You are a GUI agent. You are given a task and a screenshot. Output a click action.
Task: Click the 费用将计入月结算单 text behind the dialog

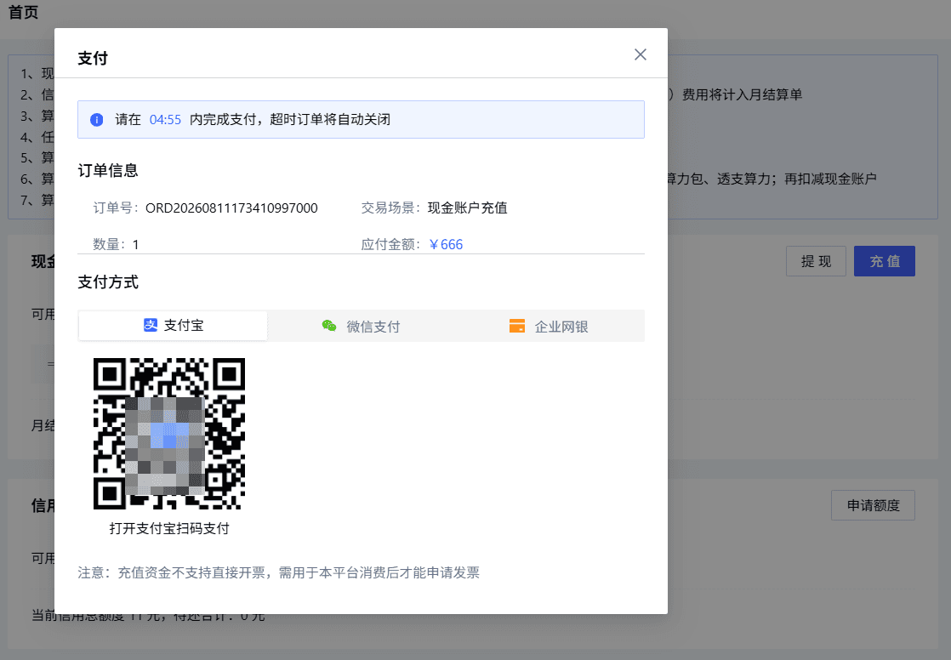coord(742,94)
